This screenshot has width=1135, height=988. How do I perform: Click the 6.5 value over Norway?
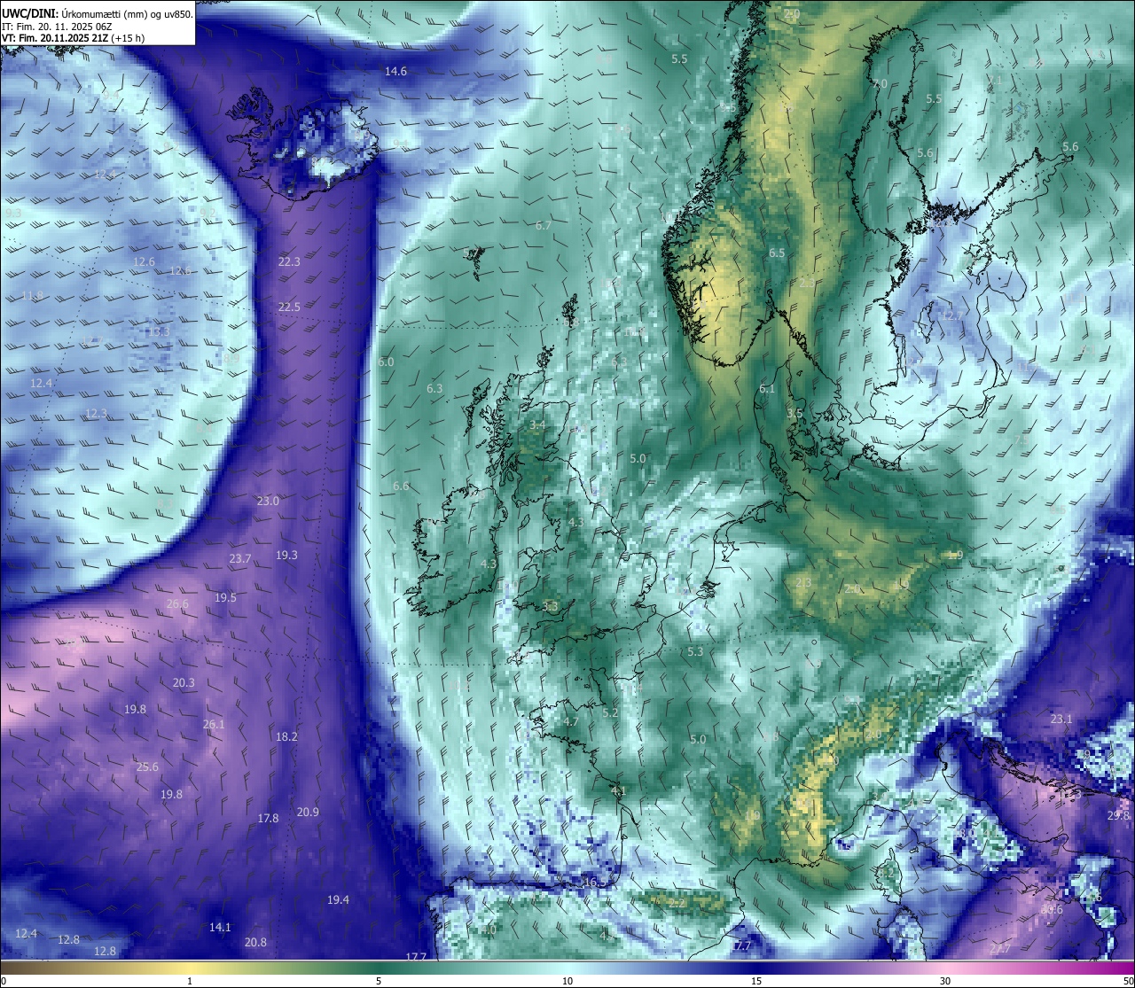[777, 253]
